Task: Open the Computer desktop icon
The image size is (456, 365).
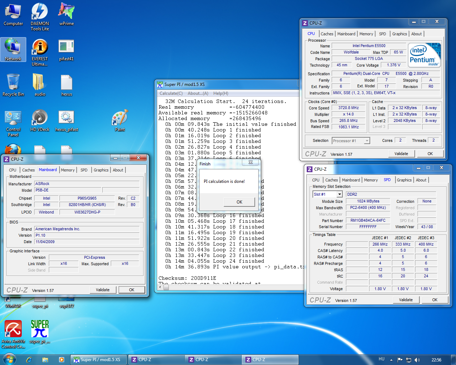Action: 13,15
